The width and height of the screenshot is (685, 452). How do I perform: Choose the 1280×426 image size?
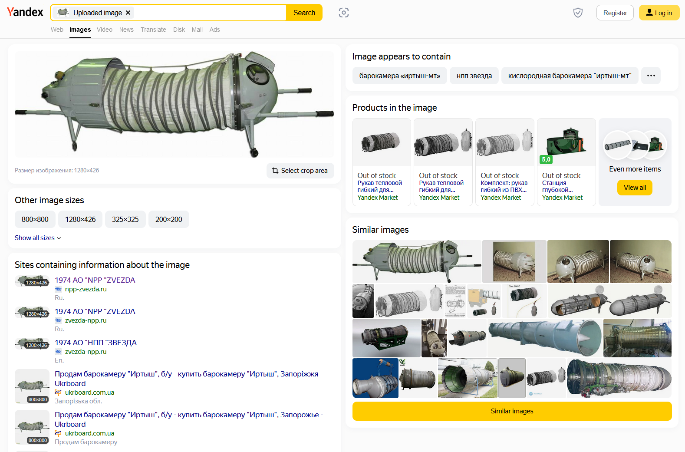[80, 219]
